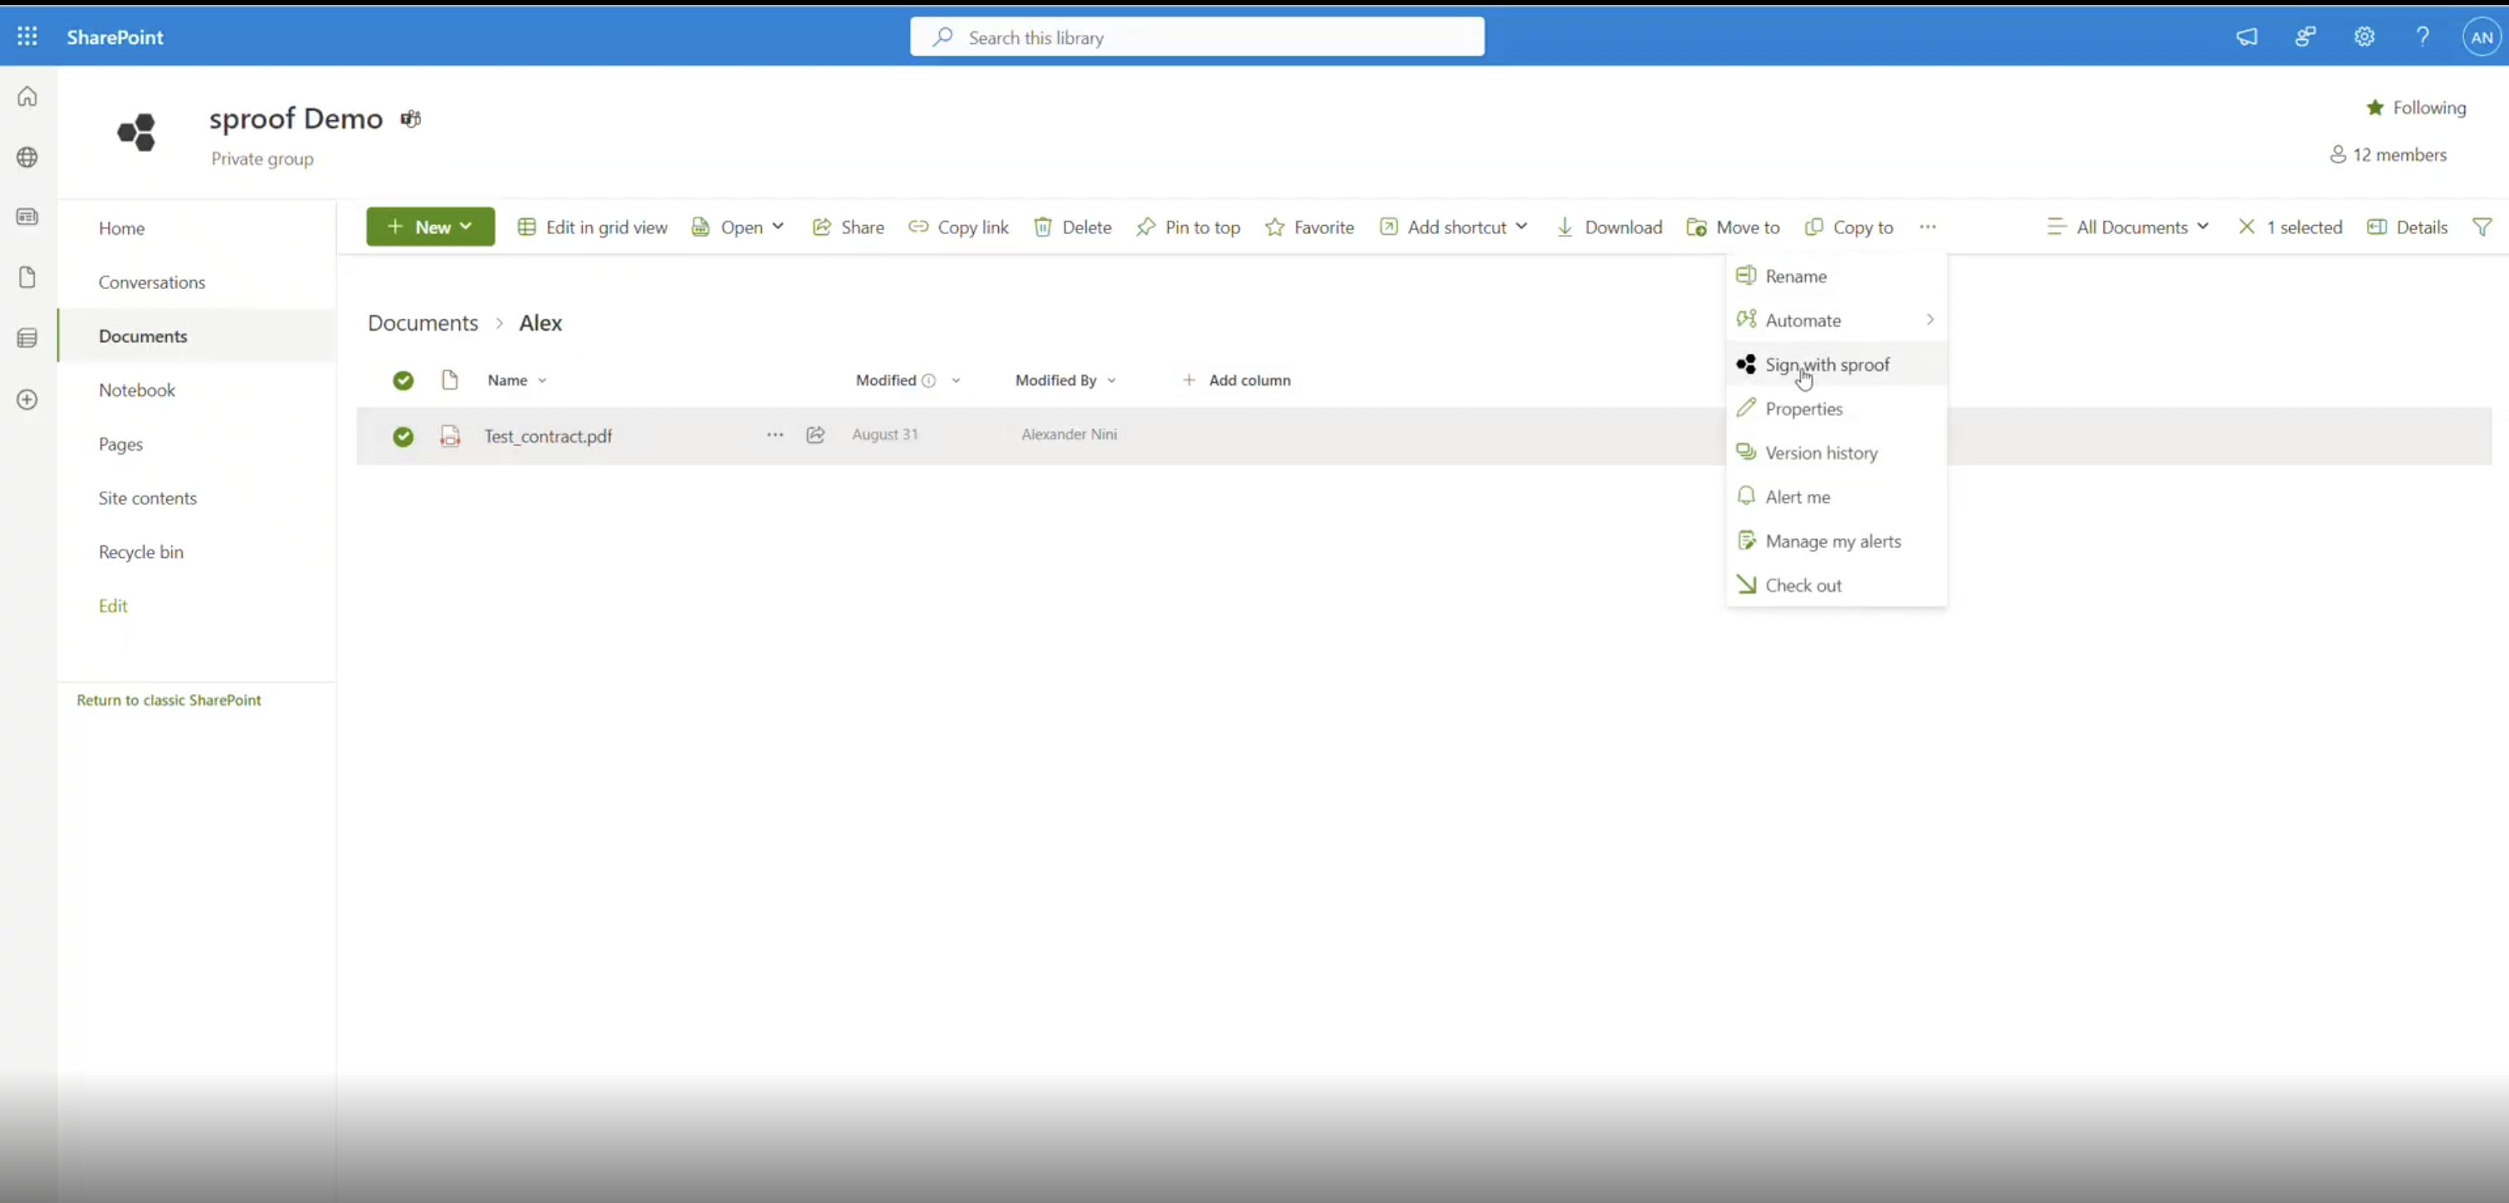
Task: Deselect the Test_contract.pdf row checkmark
Action: 403,437
